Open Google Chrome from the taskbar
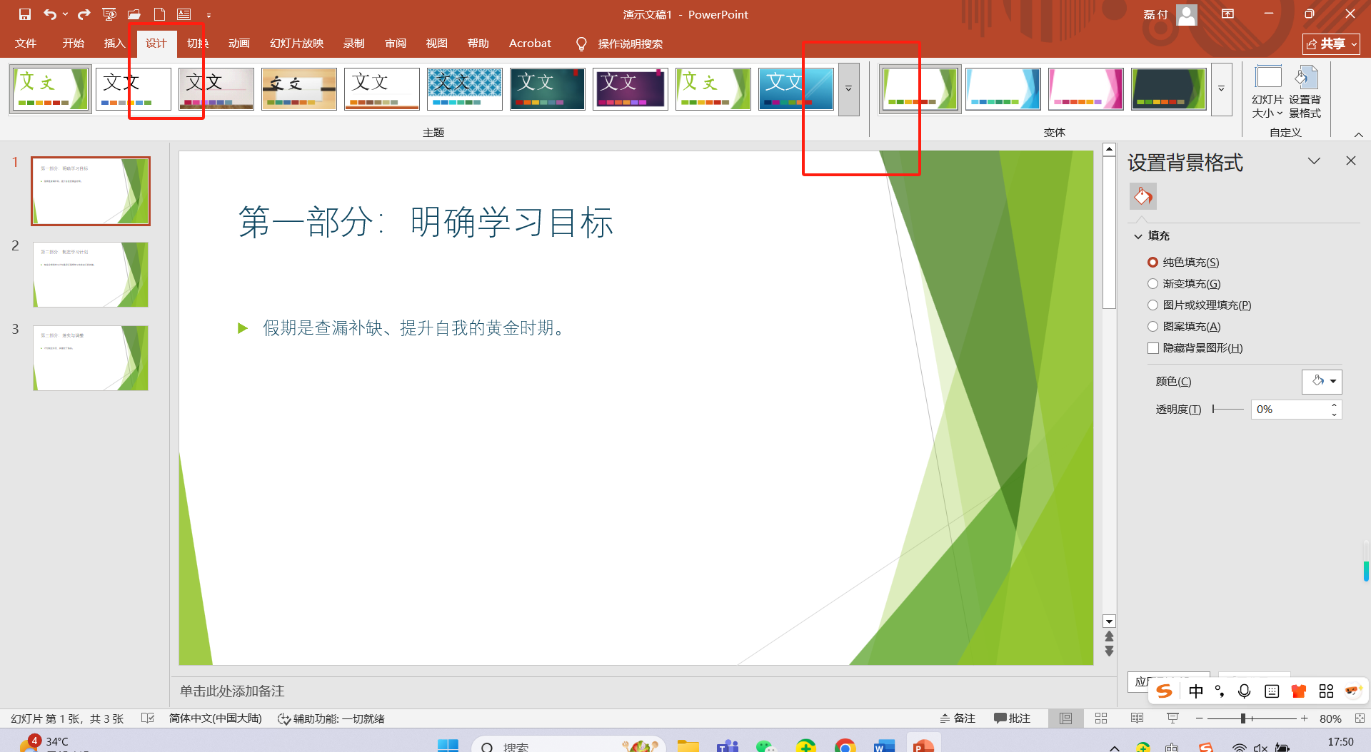This screenshot has height=752, width=1371. 845,746
